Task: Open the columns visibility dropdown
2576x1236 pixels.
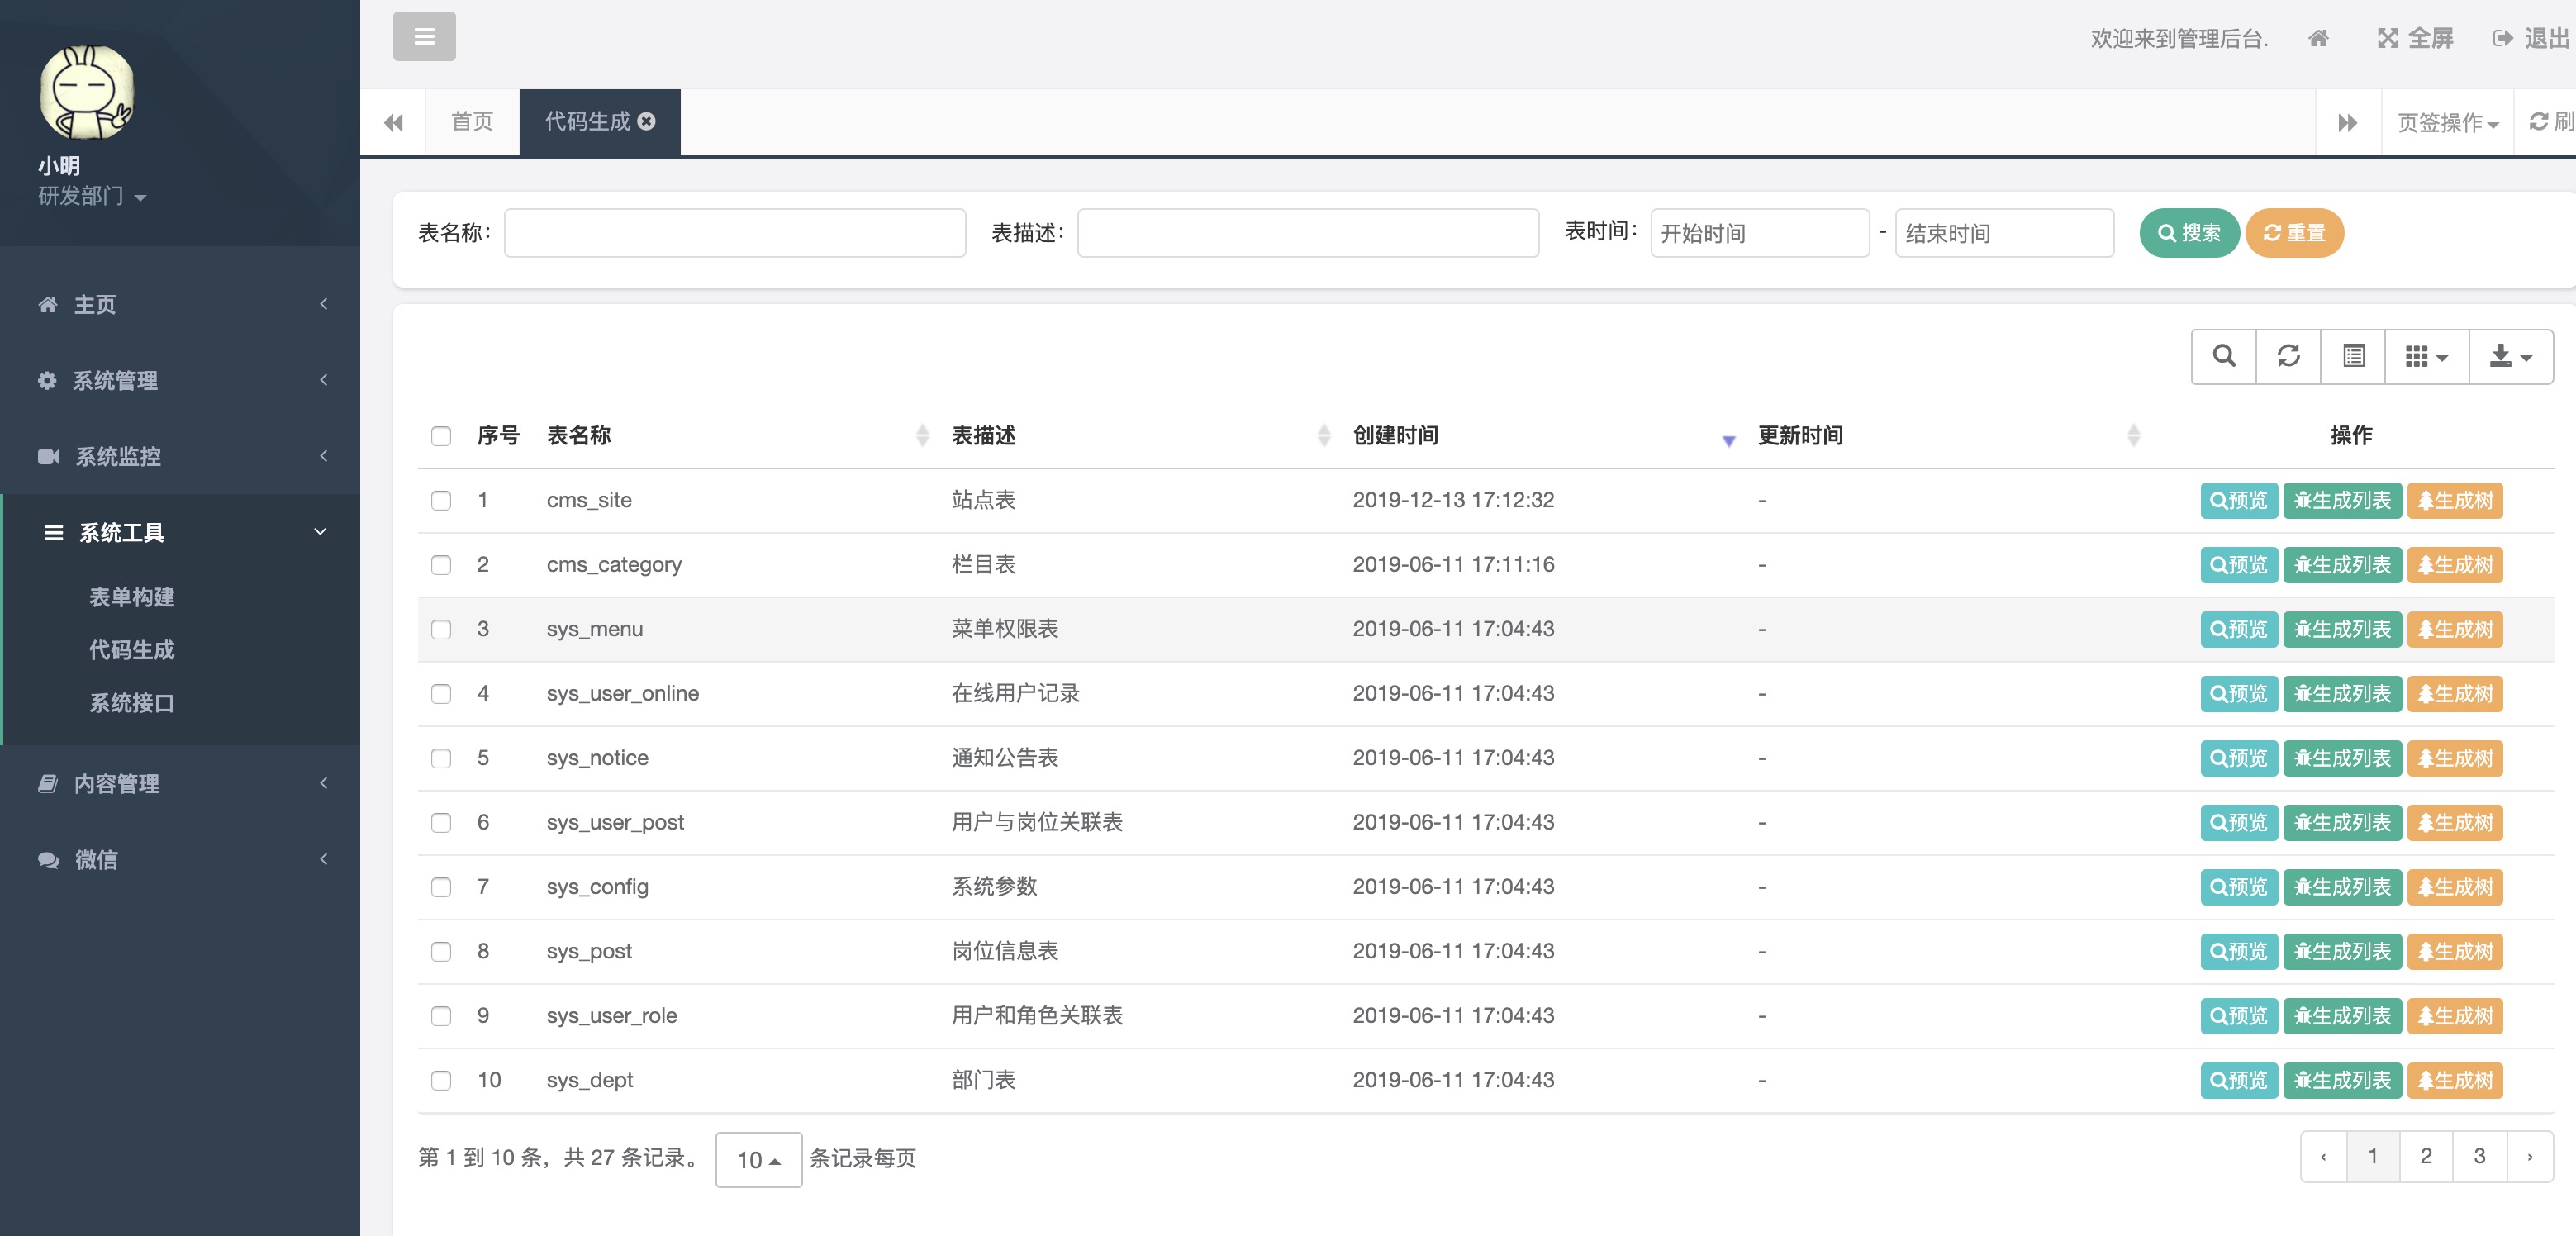Action: [x=2426, y=356]
